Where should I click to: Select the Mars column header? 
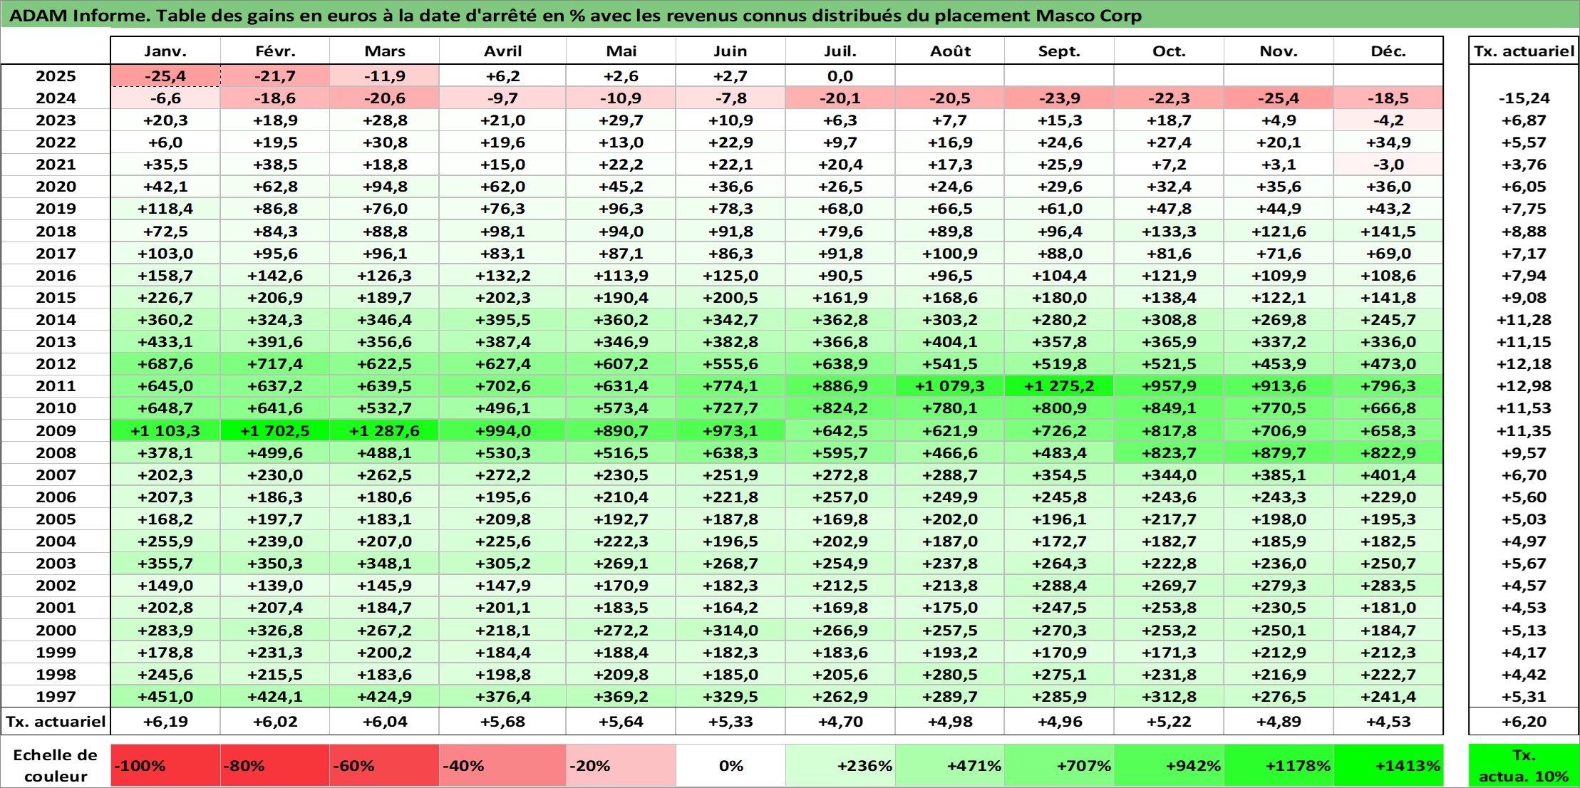(x=385, y=51)
